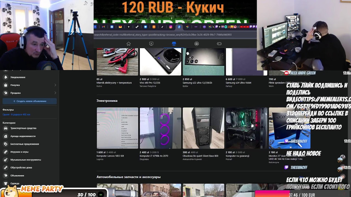Open the Samsung s24 Ultra Violet thumbnail

pyautogui.click(x=247, y=62)
